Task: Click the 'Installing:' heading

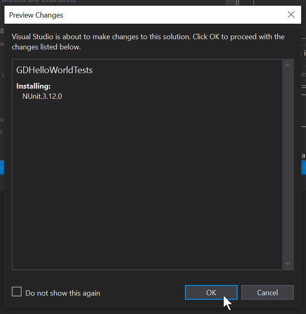Action: (x=33, y=86)
